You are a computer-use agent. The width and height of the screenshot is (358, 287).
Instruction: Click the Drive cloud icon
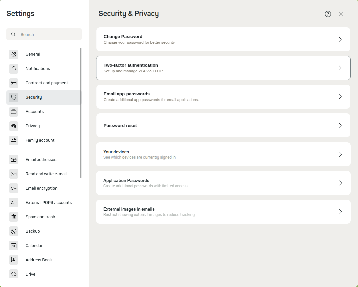tap(14, 274)
